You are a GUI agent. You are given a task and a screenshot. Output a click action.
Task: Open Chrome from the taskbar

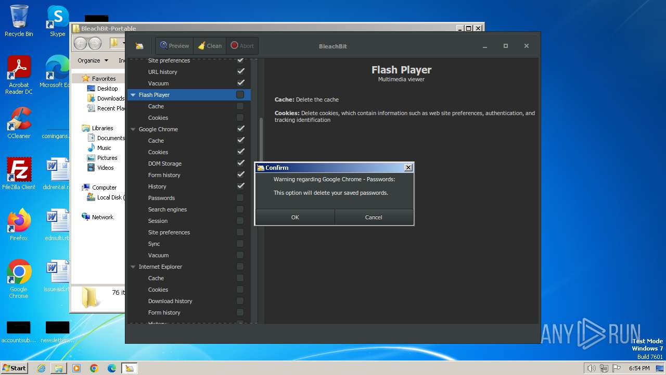click(94, 368)
